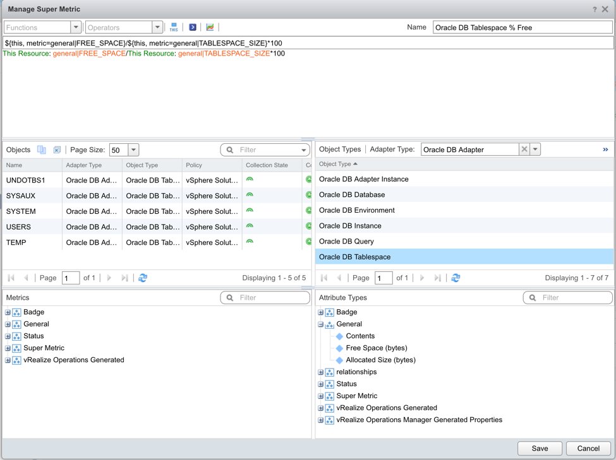616x460 pixels.
Task: Sort by the Adapter Type column header
Action: pos(92,165)
